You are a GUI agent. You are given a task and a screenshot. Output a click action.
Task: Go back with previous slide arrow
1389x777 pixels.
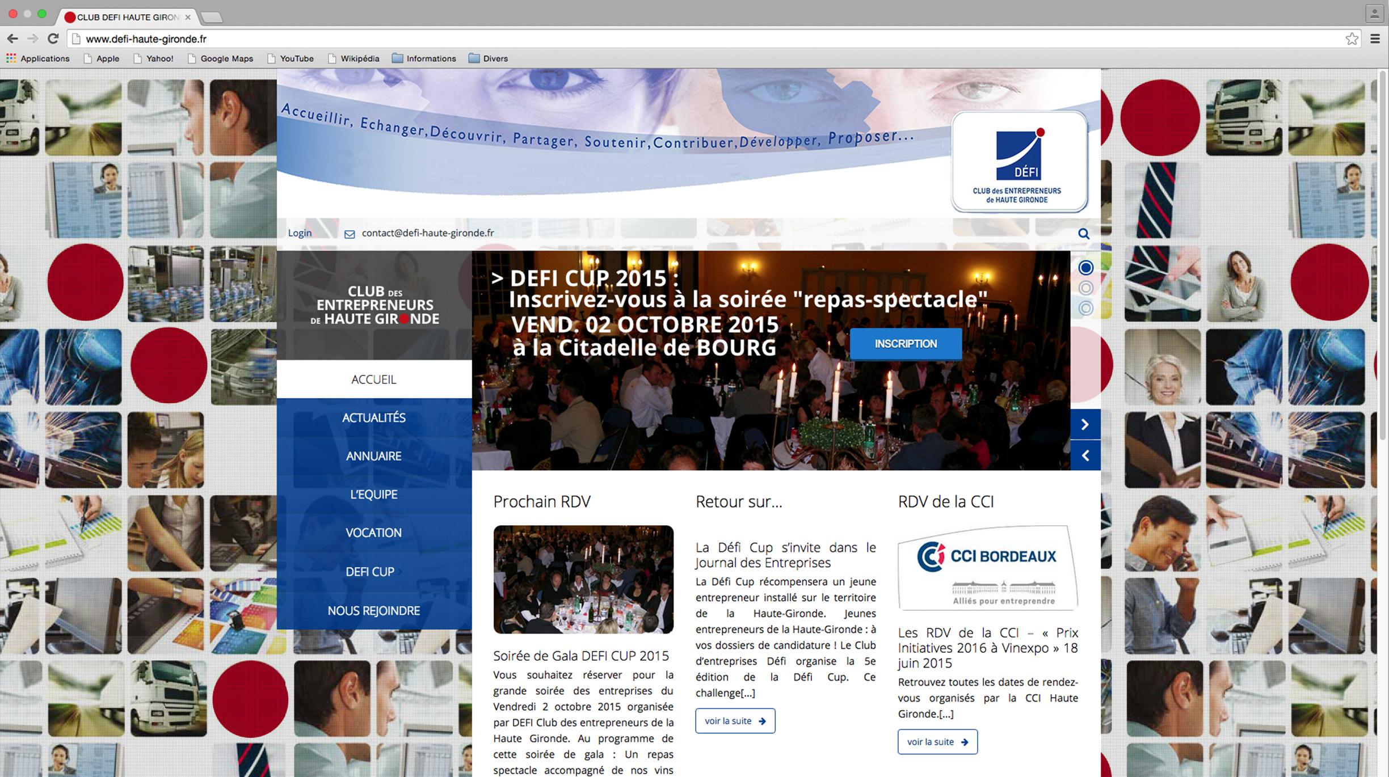[x=1085, y=455]
